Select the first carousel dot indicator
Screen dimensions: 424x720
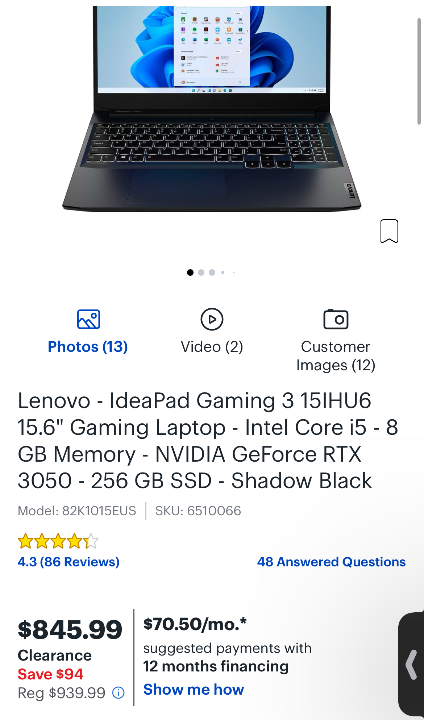[x=190, y=272]
